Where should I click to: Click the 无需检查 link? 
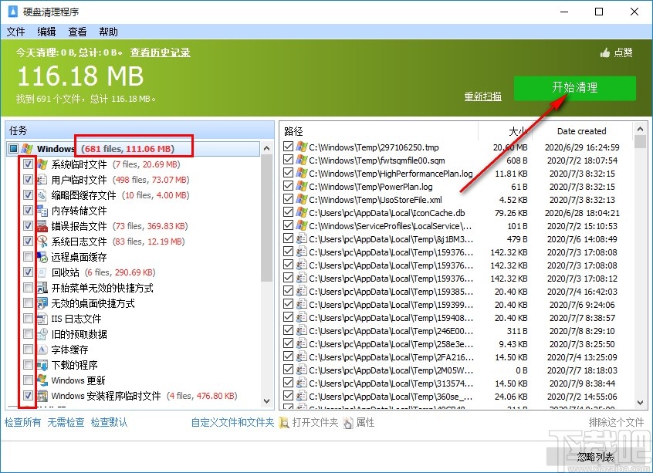66,423
